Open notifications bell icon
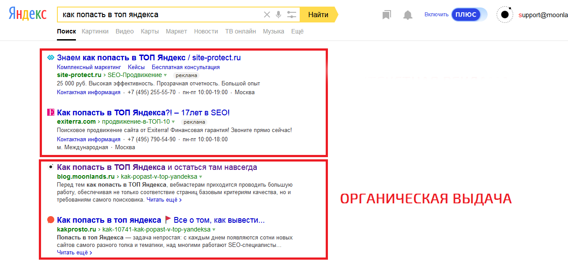This screenshot has width=568, height=261. (x=408, y=15)
